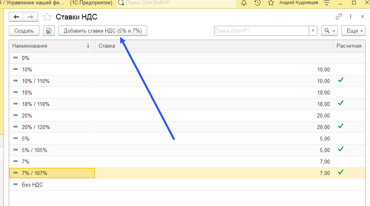Viewport: 370px width, 206px height.
Task: Select row named 10%
Action: (x=187, y=70)
